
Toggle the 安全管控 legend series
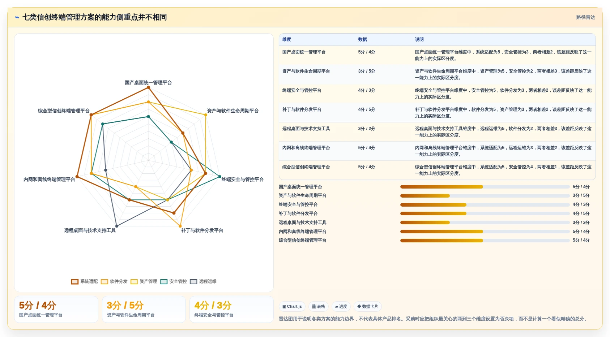click(174, 281)
